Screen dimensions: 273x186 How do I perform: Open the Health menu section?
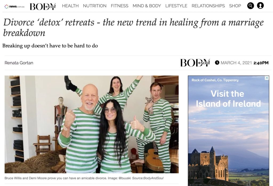click(x=70, y=6)
